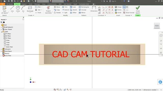Toggle Centerline format
Viewport: 163px width, 91px height.
point(124,10)
